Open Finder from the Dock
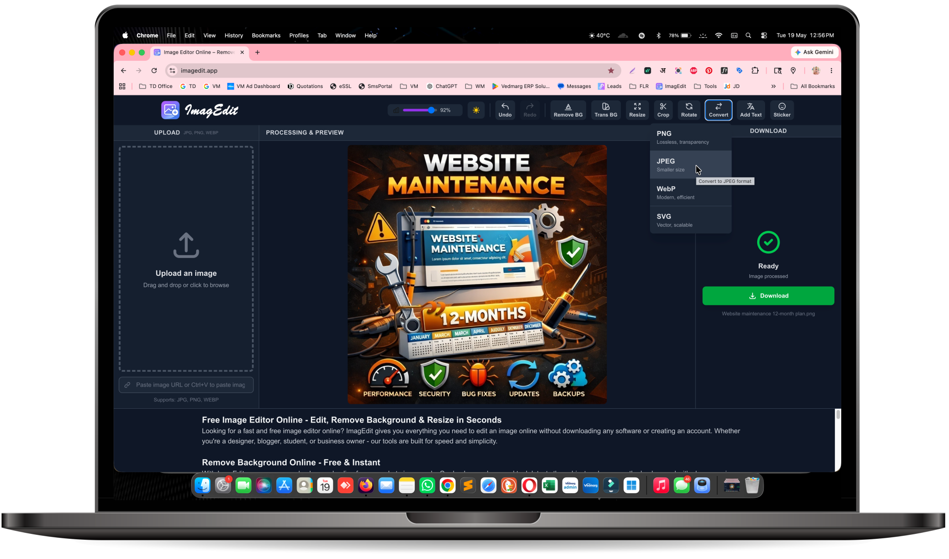 [203, 485]
